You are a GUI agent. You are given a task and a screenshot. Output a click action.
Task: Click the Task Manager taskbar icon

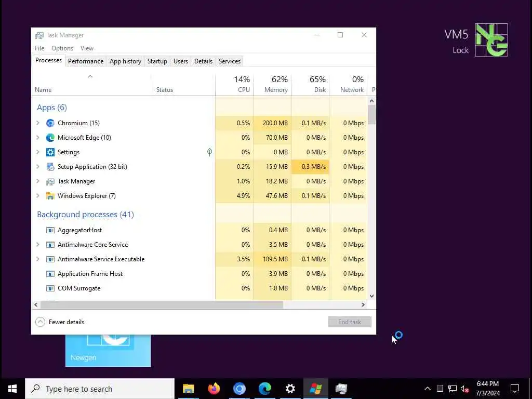click(341, 389)
